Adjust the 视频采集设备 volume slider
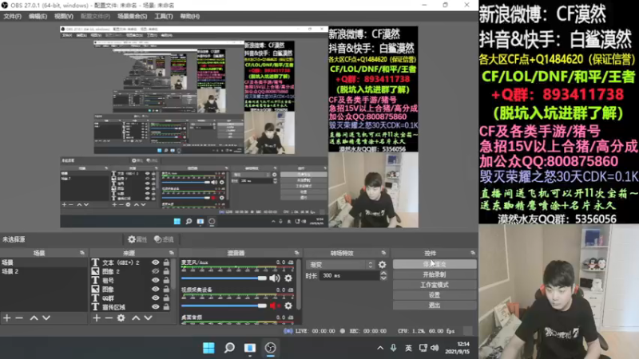 coord(224,306)
